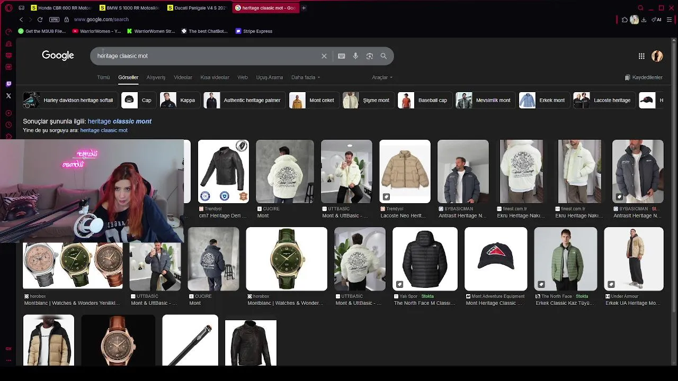
Task: Open Trendyol Lacoste Neo Heritage beige jacket thumbnail
Action: click(405, 171)
